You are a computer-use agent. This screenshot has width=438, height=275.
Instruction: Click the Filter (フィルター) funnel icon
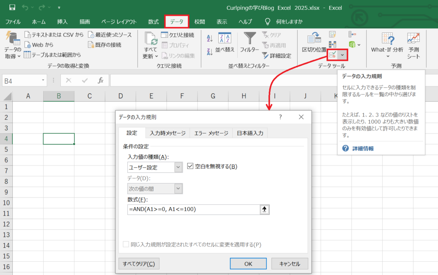249,44
